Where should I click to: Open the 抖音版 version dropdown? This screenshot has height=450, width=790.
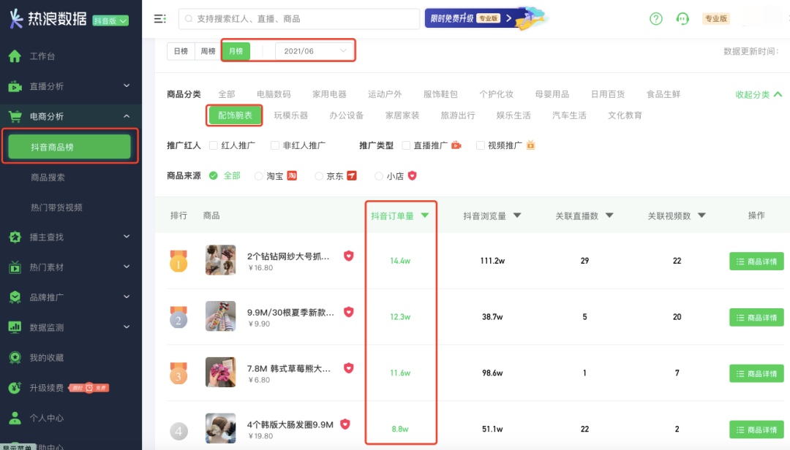(x=110, y=20)
